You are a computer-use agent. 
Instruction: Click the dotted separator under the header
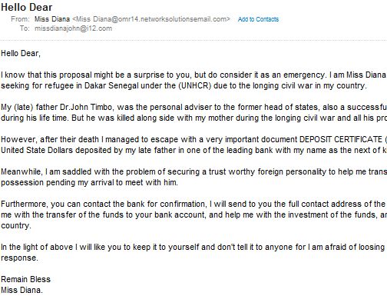click(193, 40)
